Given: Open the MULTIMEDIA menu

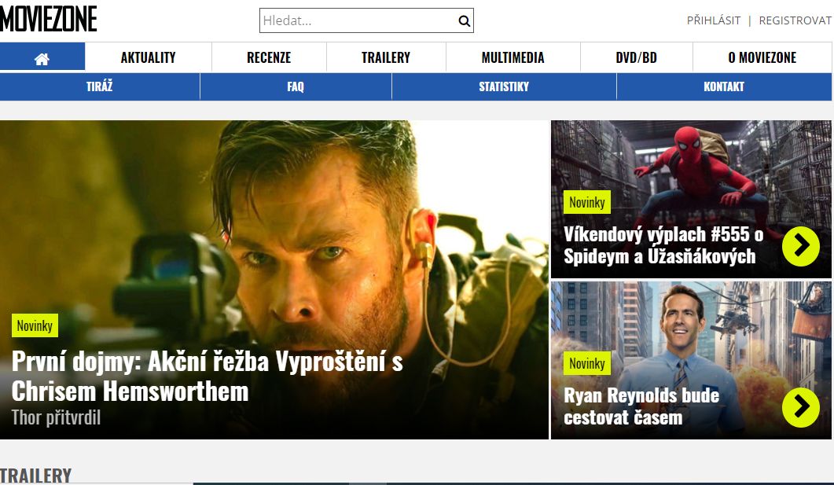Looking at the screenshot, I should 513,57.
